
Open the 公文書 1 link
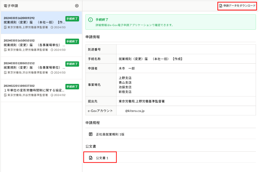(x=102, y=158)
